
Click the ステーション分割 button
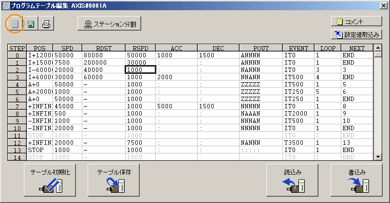(x=110, y=23)
